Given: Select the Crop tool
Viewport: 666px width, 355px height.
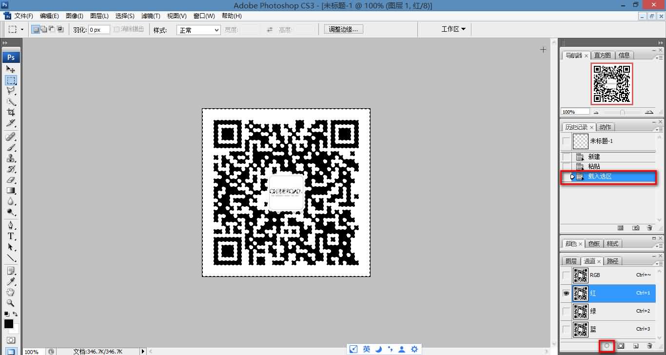Looking at the screenshot, I should point(11,113).
